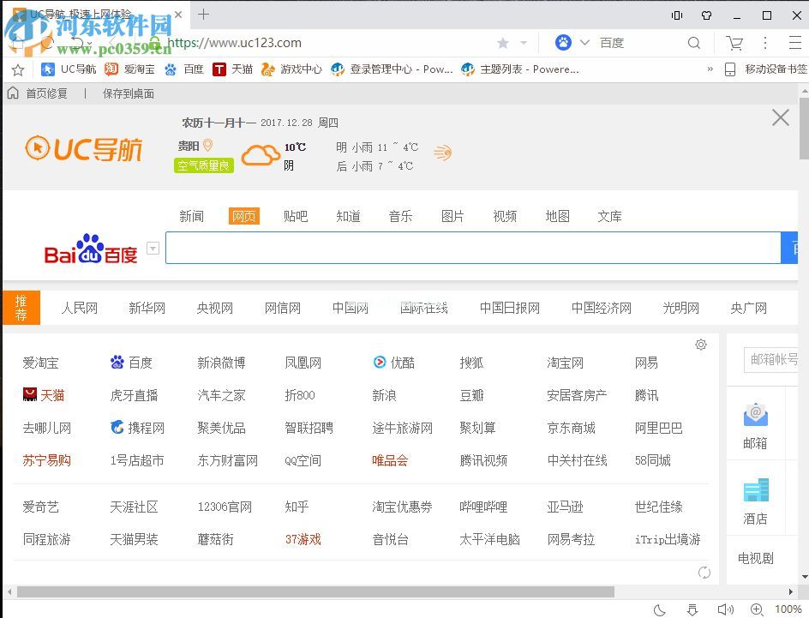This screenshot has width=809, height=618.
Task: Click the bookmark star in address bar
Action: tap(503, 43)
